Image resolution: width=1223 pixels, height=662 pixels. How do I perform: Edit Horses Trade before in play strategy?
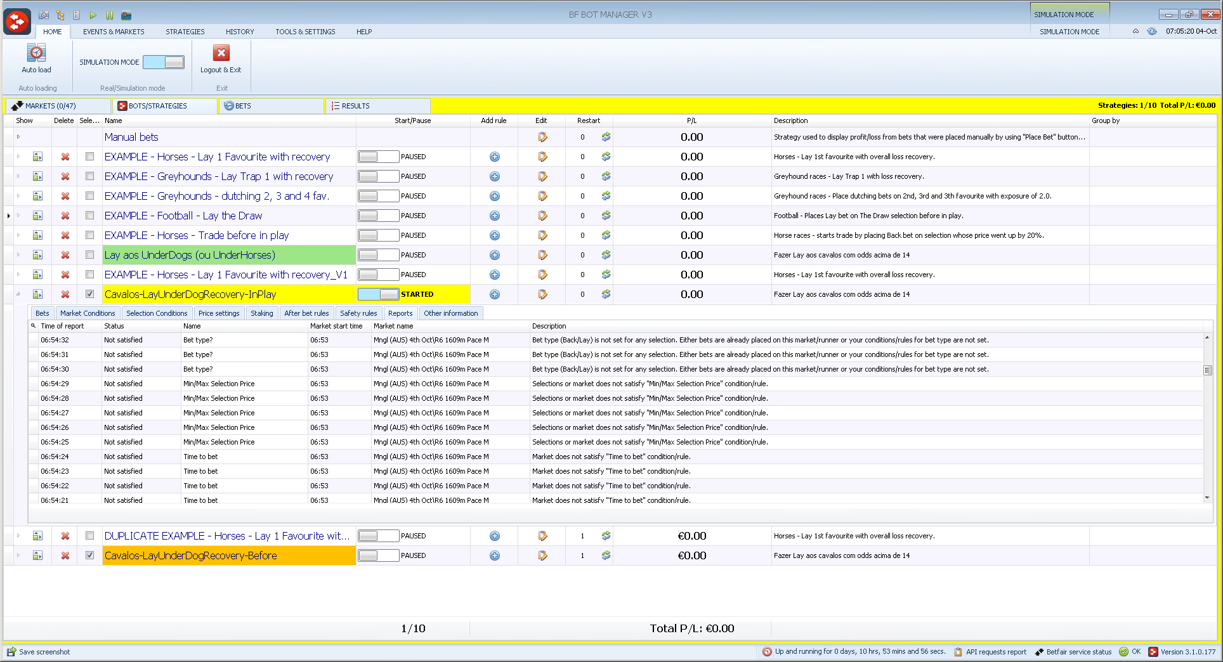[x=542, y=235]
